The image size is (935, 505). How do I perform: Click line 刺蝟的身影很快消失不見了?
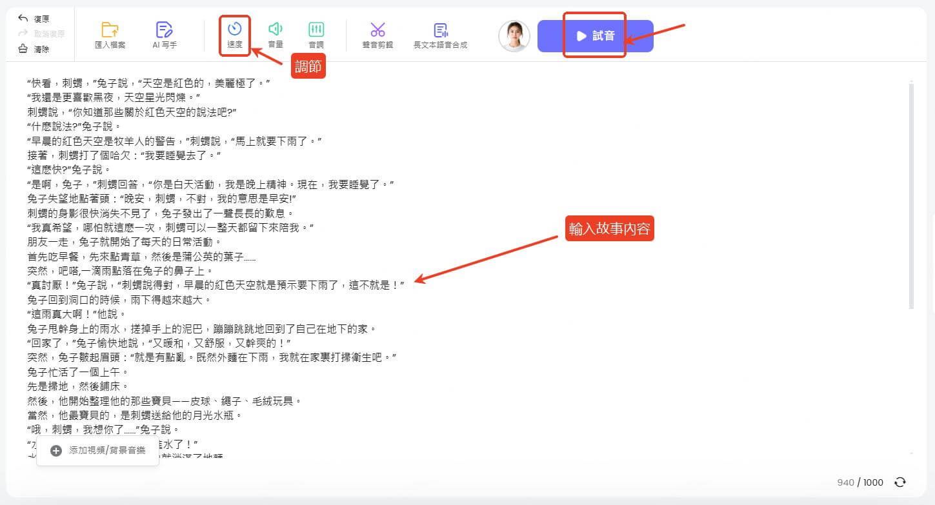click(161, 213)
